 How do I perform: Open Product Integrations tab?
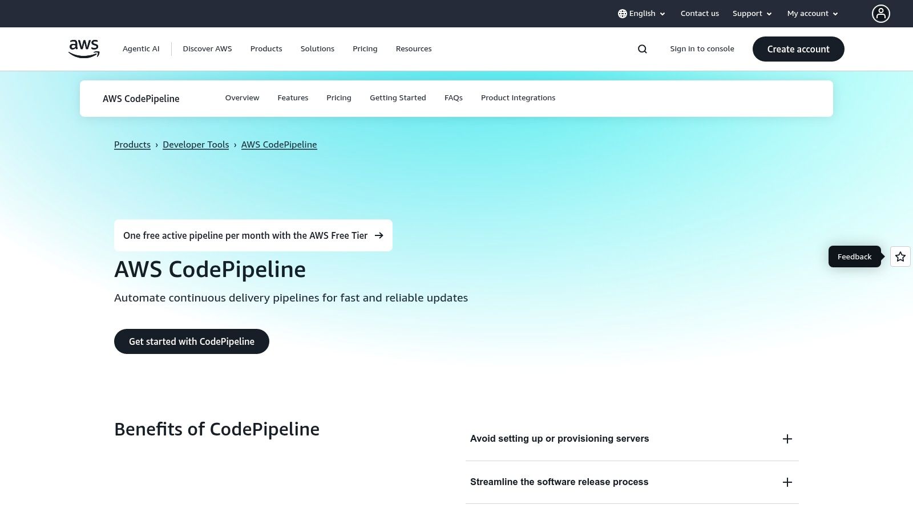(x=518, y=98)
